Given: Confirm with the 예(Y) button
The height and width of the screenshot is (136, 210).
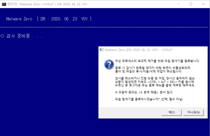Looking at the screenshot, I should (x=172, y=112).
